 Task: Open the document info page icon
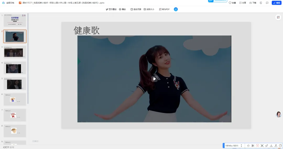(261, 3)
